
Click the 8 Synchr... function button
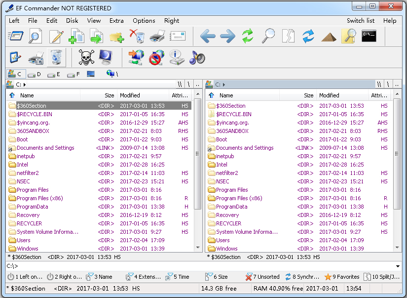pyautogui.click(x=302, y=277)
